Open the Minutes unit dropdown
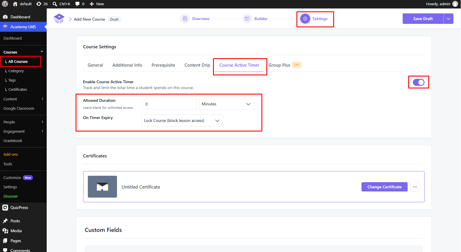Screen dimensions: 461x252 coord(227,104)
